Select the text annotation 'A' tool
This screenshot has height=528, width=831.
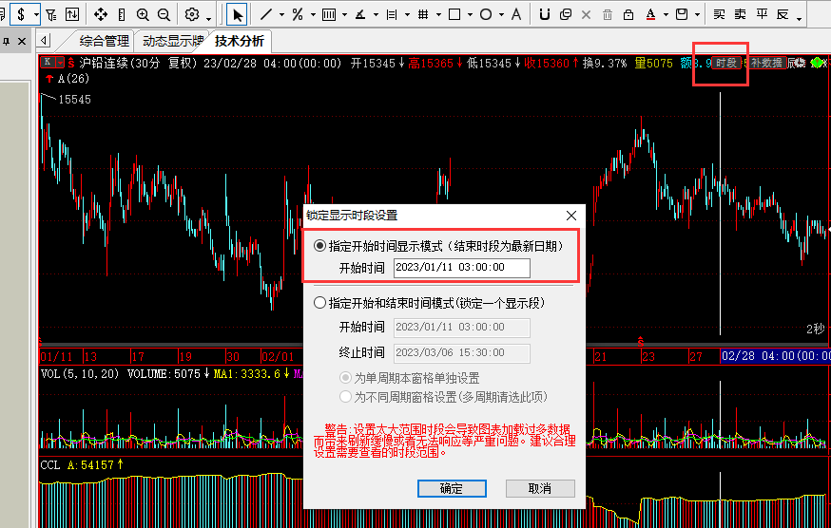[x=516, y=15]
